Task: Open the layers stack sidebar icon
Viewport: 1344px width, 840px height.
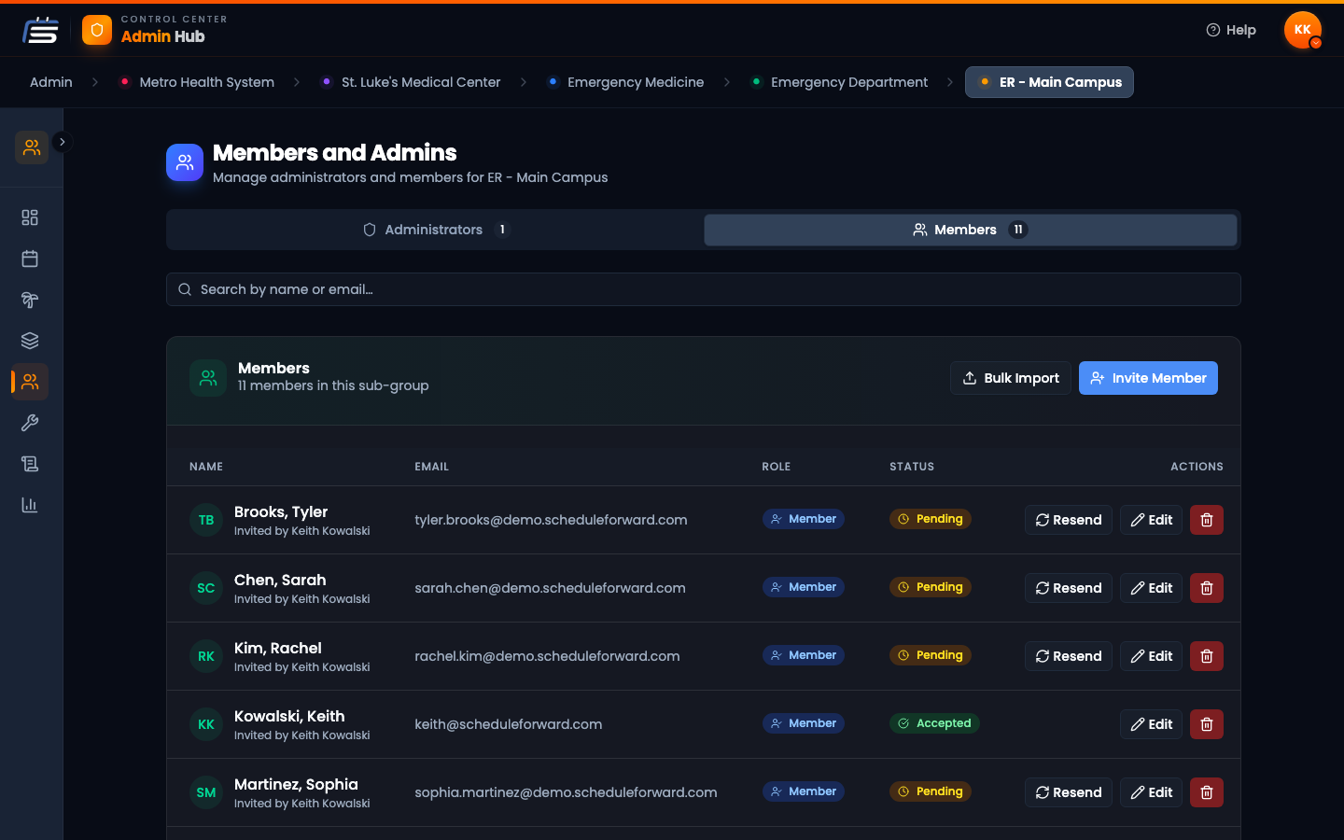Action: coord(30,341)
